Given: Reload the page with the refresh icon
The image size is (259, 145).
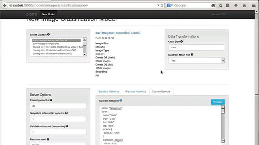Looking at the screenshot, I should 162,5.
